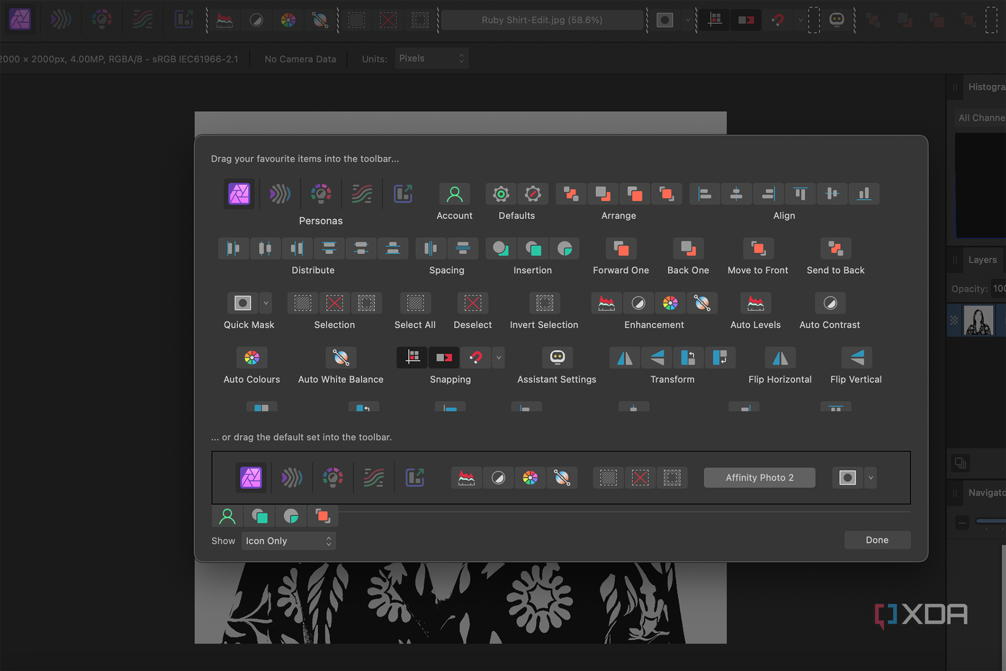The image size is (1006, 671).
Task: Click the Assistant Settings robot icon
Action: click(557, 357)
